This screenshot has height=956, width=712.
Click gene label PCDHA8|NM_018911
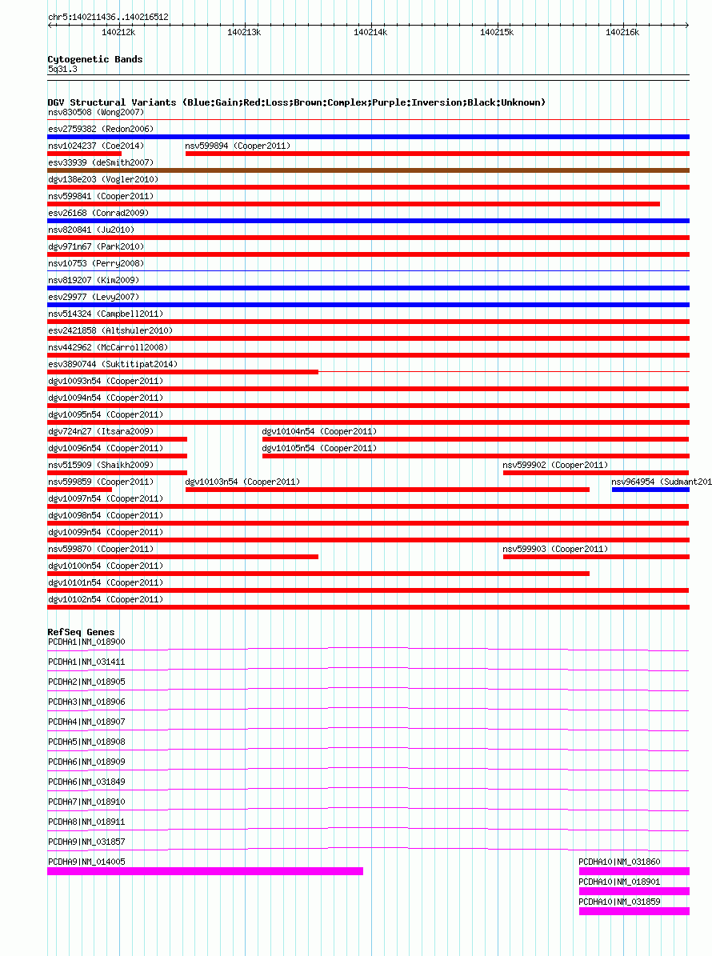(x=86, y=822)
